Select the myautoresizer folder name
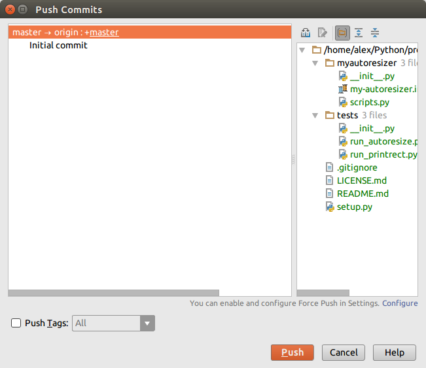The width and height of the screenshot is (426, 368). click(x=366, y=63)
